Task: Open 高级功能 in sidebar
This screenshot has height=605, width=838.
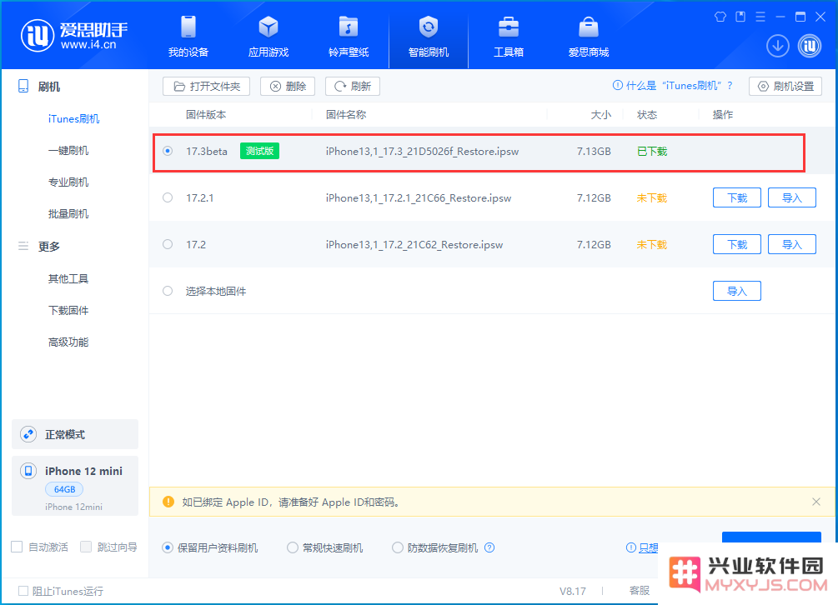Action: click(x=68, y=342)
